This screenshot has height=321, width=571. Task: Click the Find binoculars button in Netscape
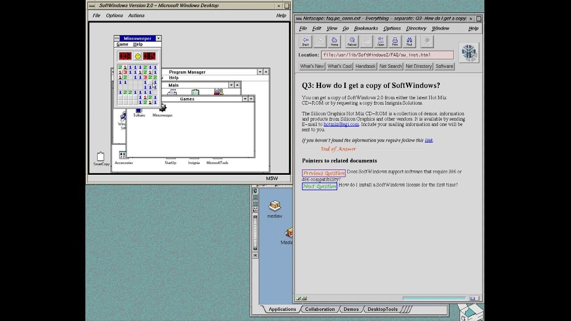click(x=409, y=41)
